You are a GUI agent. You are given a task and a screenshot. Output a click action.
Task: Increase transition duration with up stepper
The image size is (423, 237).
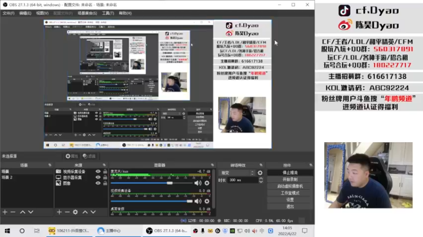pos(261,179)
